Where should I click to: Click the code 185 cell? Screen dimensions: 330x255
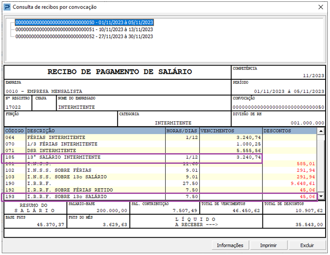(10, 157)
